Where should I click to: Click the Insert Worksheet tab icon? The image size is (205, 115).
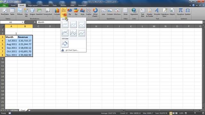(x=29, y=111)
